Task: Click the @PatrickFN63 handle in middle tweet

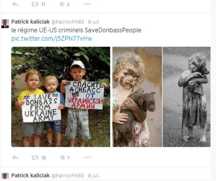Action: click(x=68, y=22)
